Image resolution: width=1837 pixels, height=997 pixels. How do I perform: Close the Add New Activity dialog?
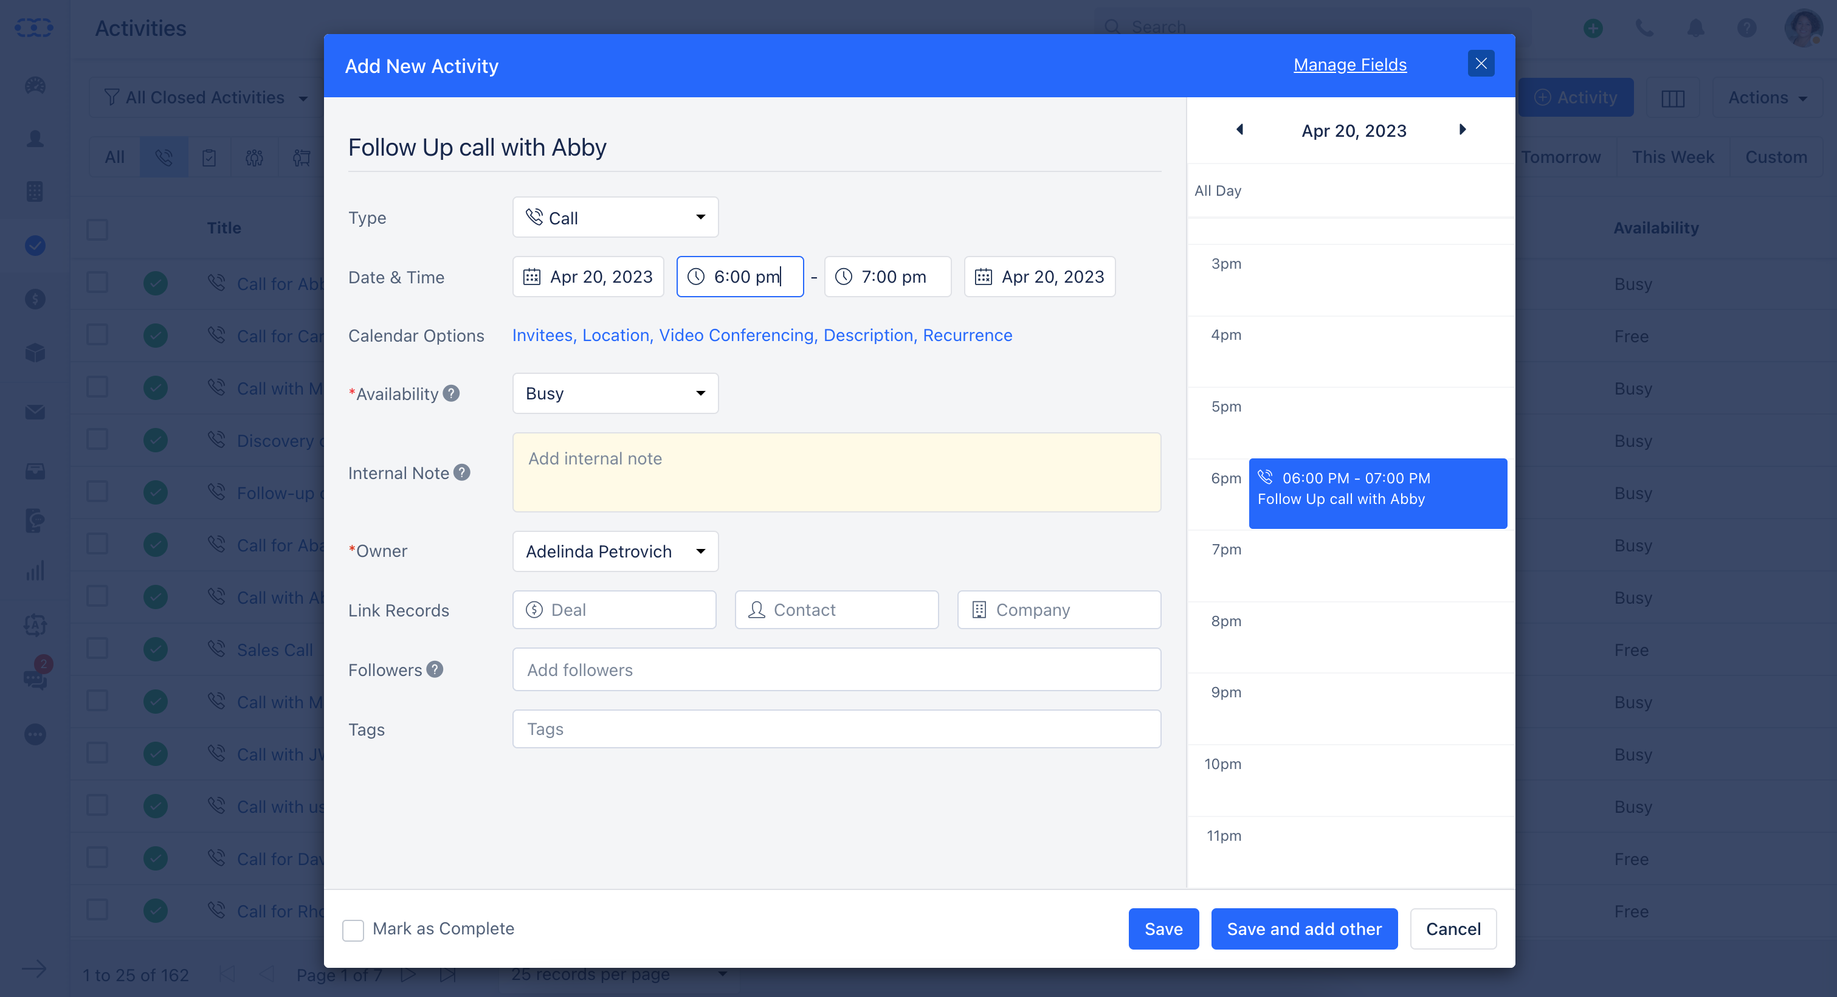click(x=1480, y=64)
